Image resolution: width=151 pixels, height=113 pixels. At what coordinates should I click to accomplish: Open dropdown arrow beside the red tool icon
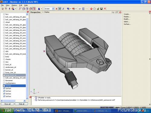click(x=76, y=9)
